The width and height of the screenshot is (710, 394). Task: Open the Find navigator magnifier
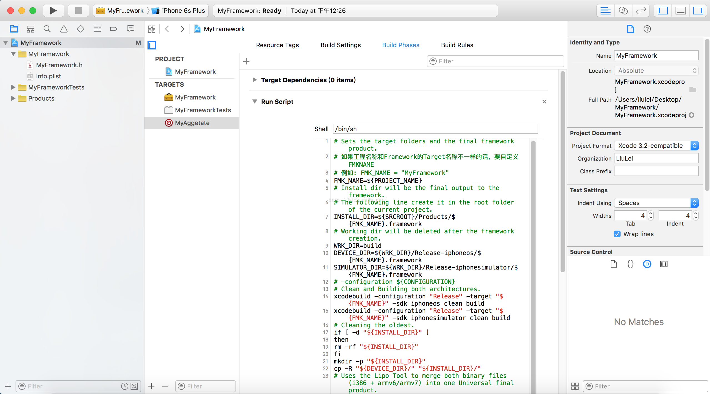click(x=47, y=29)
